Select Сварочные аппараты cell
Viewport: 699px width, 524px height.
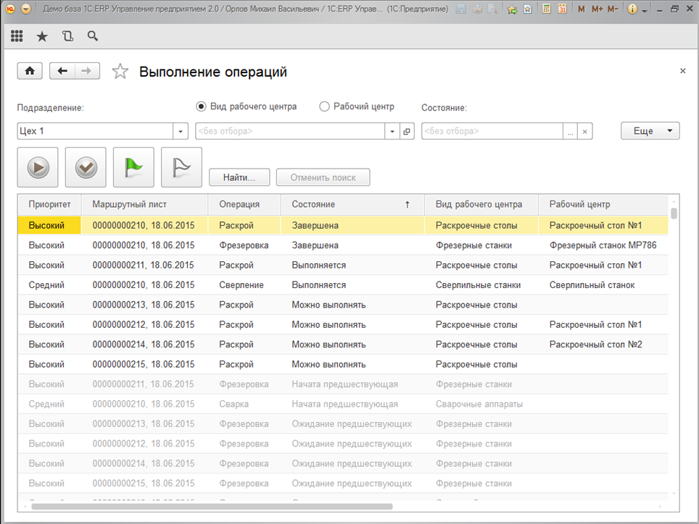tap(481, 404)
